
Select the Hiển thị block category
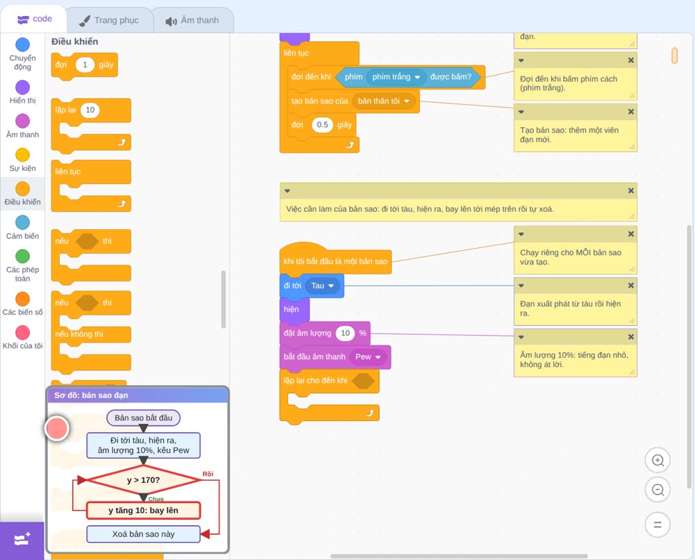click(x=22, y=92)
